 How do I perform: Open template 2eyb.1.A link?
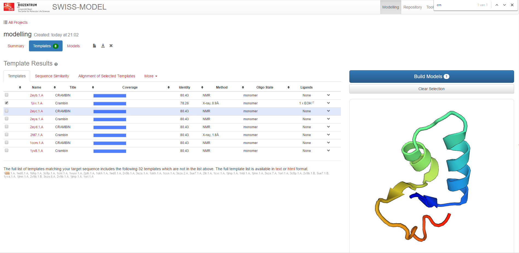[x=37, y=95]
